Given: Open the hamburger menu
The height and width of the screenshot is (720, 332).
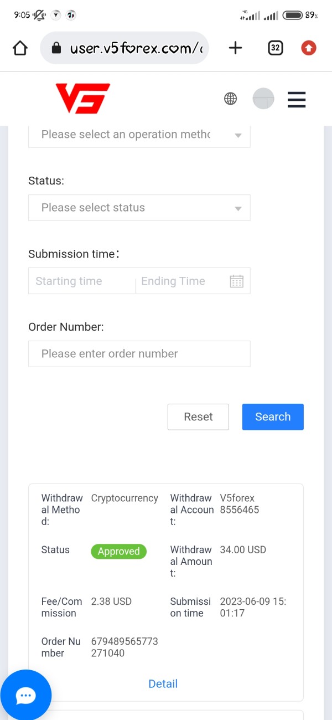Looking at the screenshot, I should click(297, 99).
